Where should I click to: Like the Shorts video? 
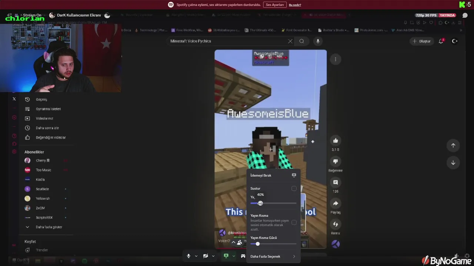(336, 140)
